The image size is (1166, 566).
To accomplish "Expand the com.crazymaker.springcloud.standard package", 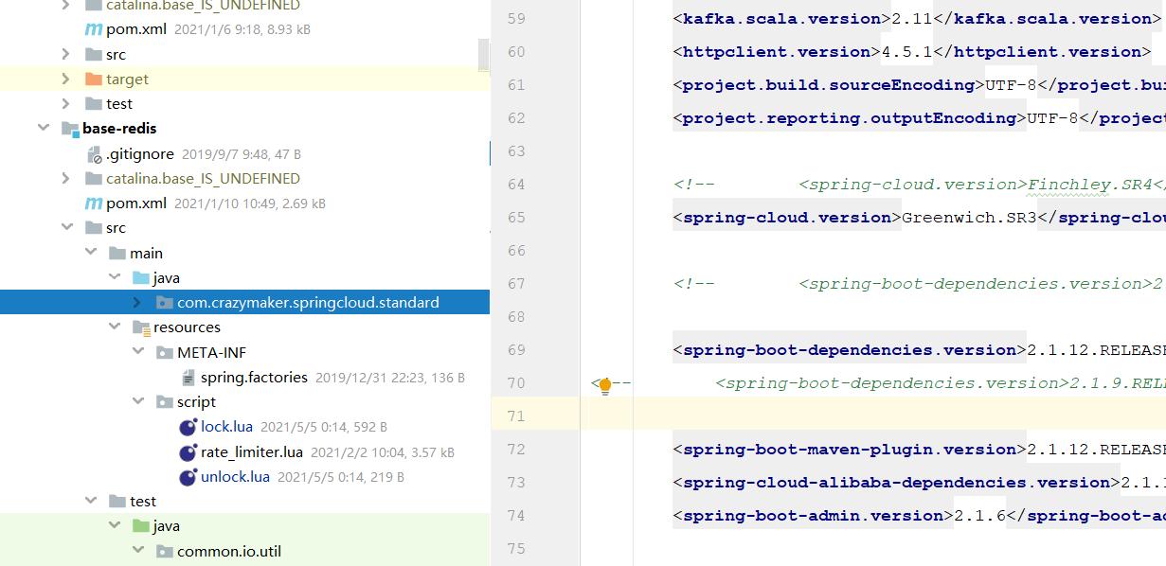I will point(137,303).
